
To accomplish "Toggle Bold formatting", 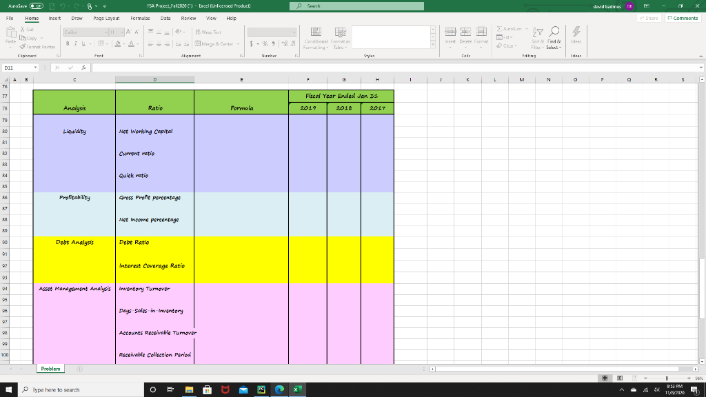I will tap(68, 43).
